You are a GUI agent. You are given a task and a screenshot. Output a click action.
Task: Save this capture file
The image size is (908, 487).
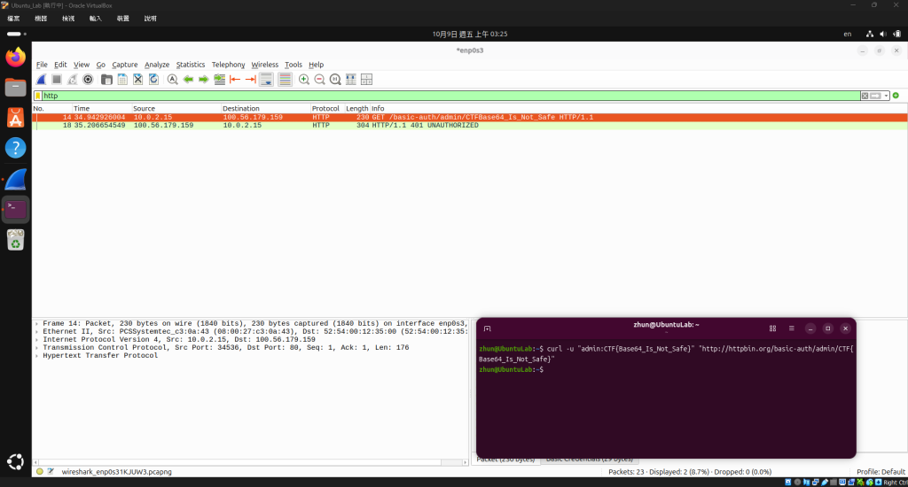pyautogui.click(x=122, y=80)
